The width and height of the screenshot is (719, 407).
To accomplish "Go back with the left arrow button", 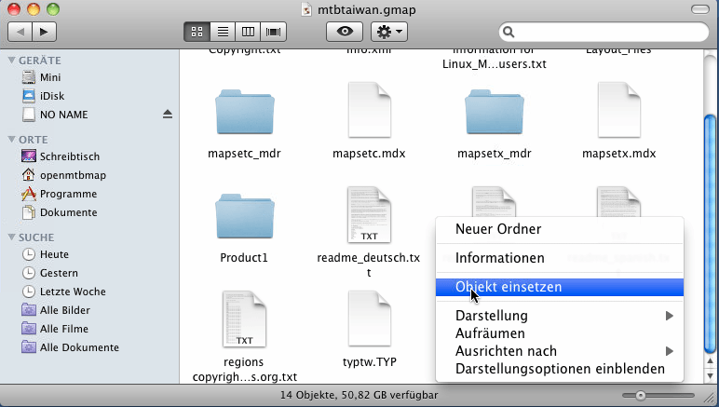I will [20, 32].
